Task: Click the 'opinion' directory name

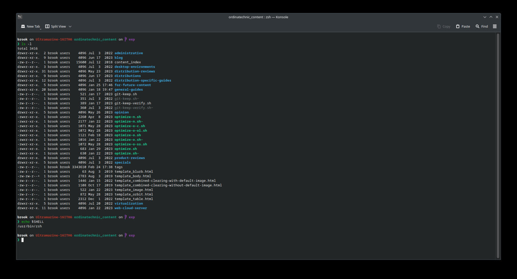Action: [x=121, y=112]
